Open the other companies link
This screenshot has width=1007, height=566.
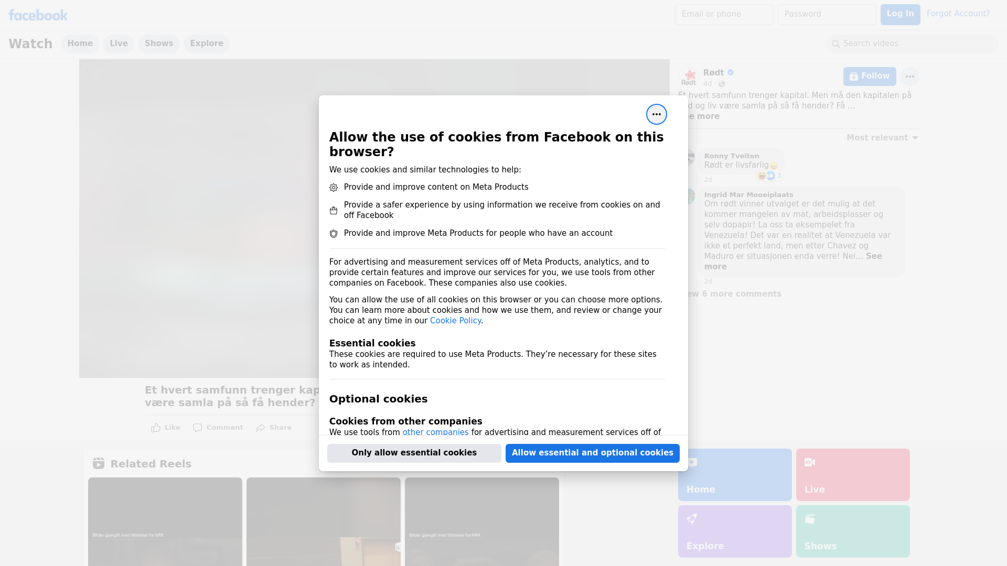click(x=435, y=432)
